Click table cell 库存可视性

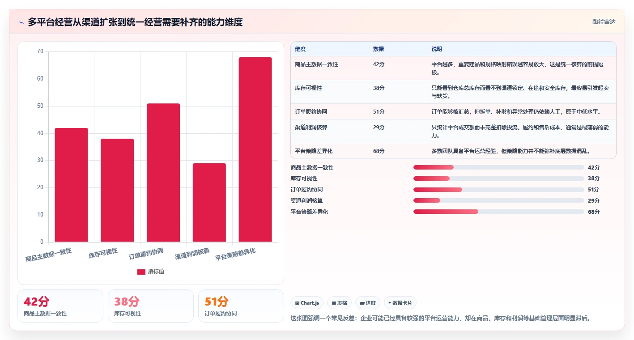(308, 88)
